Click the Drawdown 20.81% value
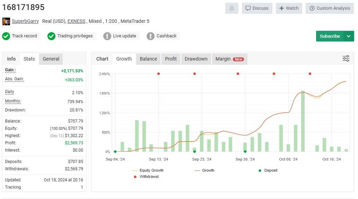The image size is (358, 199). tap(76, 110)
